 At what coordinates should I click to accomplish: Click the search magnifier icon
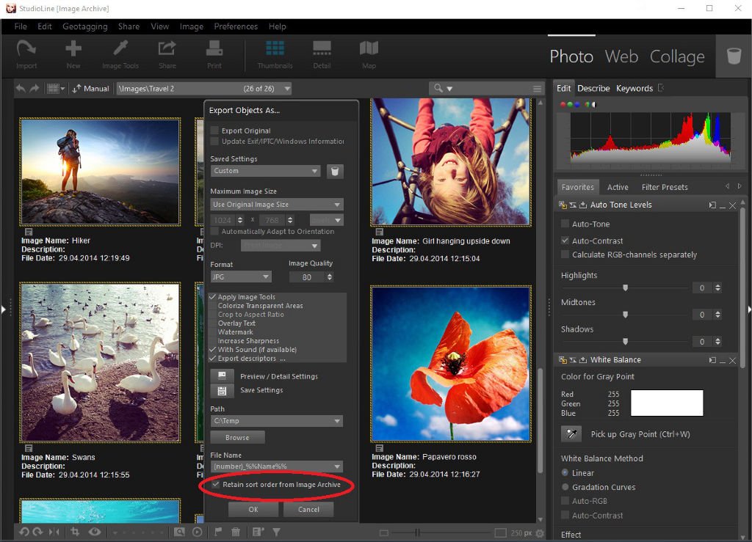tap(438, 88)
